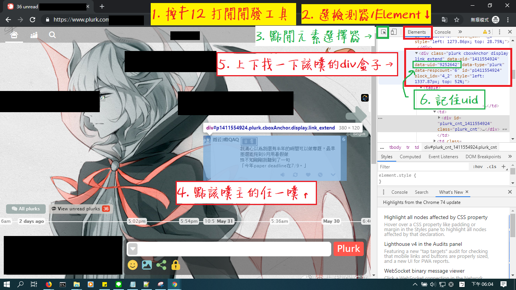Show more DevTools panels via top chevrons
The height and width of the screenshot is (290, 516).
point(460,32)
